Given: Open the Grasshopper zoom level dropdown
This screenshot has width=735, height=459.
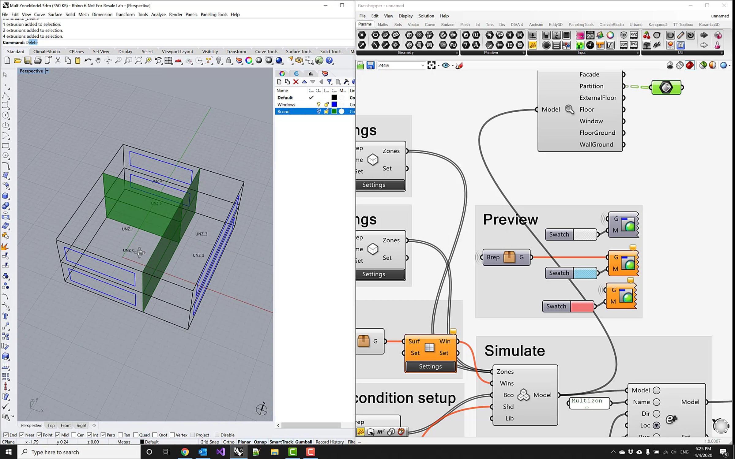Looking at the screenshot, I should pyautogui.click(x=422, y=65).
